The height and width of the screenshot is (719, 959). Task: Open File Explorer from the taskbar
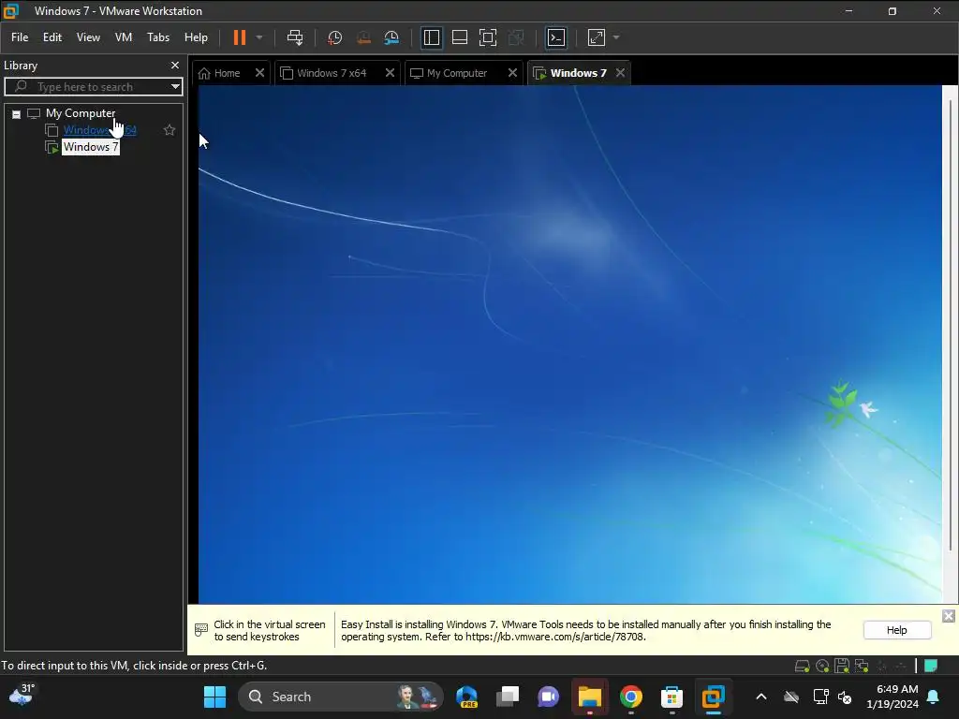[x=590, y=697]
